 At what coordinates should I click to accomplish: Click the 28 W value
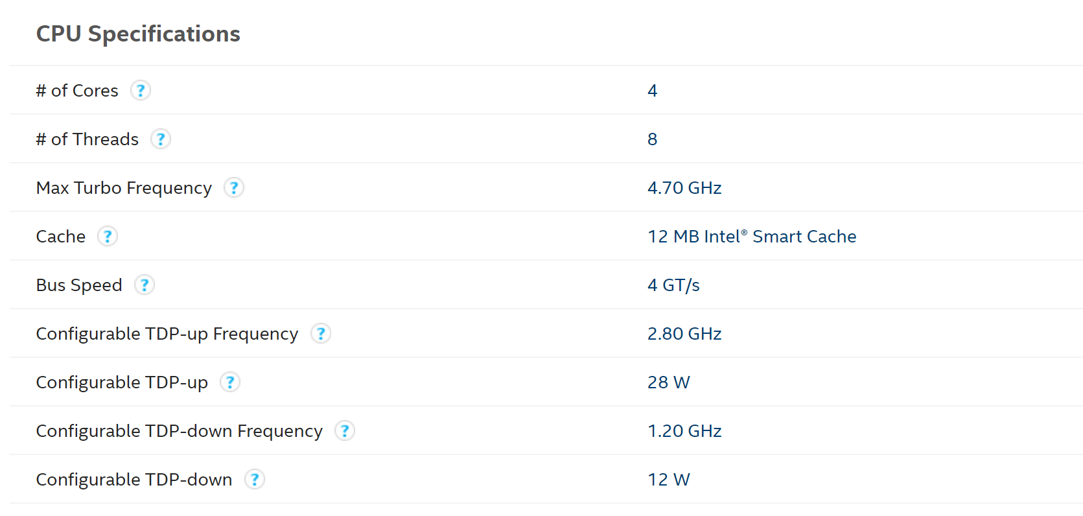tap(668, 382)
